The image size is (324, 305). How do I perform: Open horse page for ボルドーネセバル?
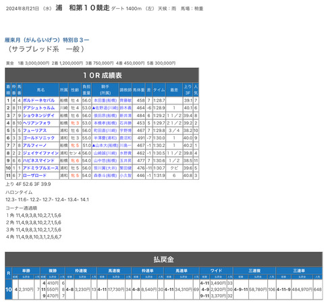(x=38, y=100)
